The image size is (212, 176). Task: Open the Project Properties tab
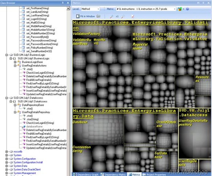[155, 175]
